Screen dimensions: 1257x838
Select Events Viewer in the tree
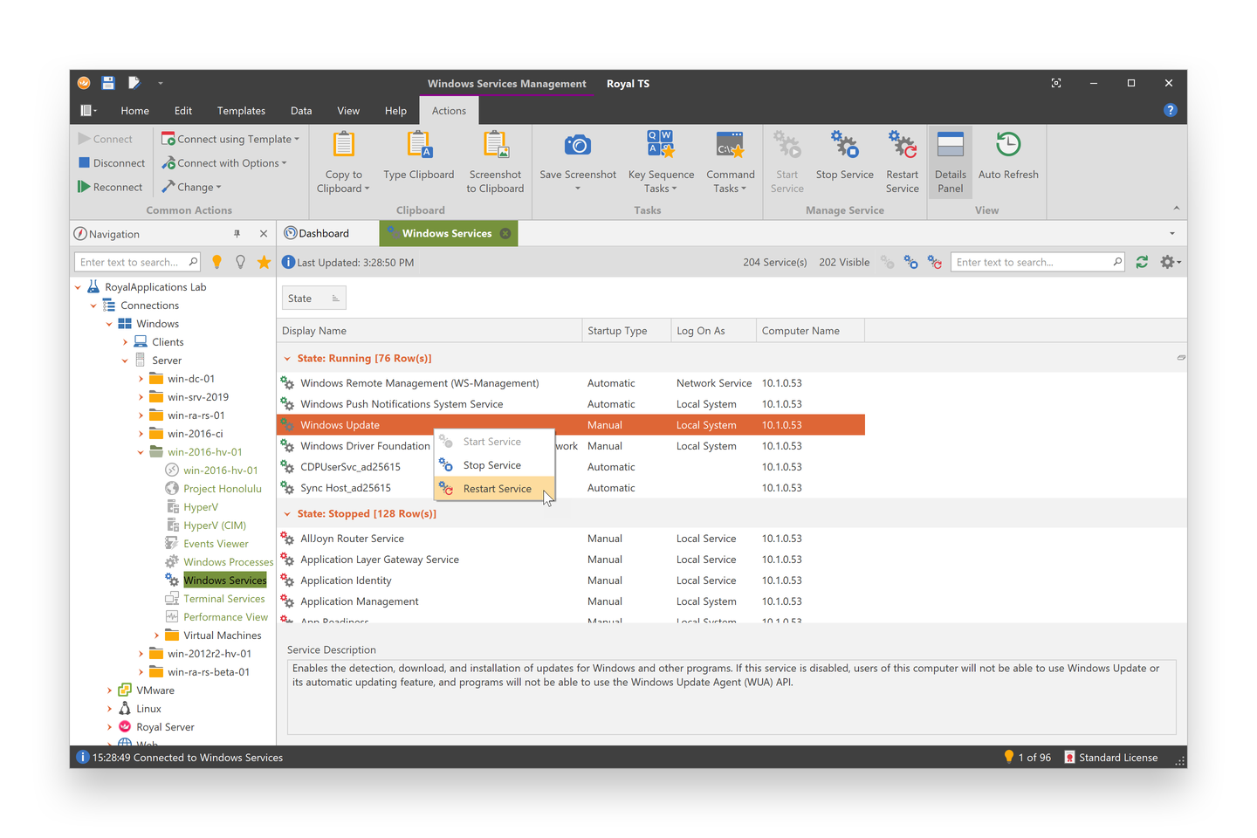coord(216,544)
